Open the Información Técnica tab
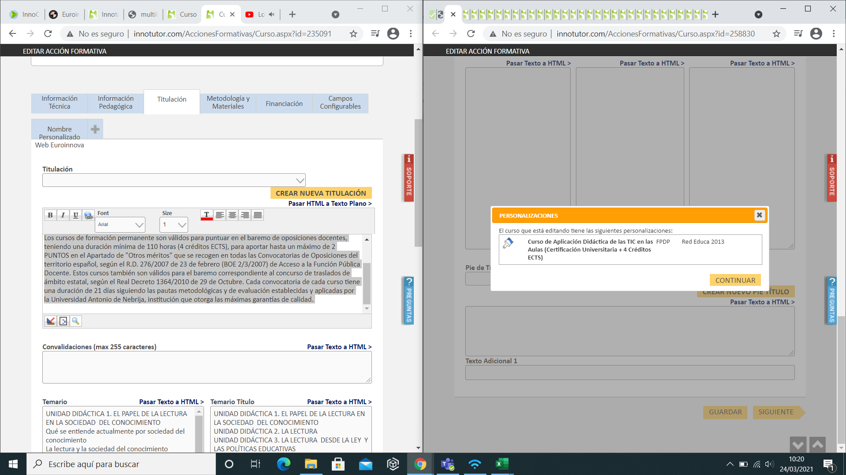The height and width of the screenshot is (475, 846). (x=59, y=102)
